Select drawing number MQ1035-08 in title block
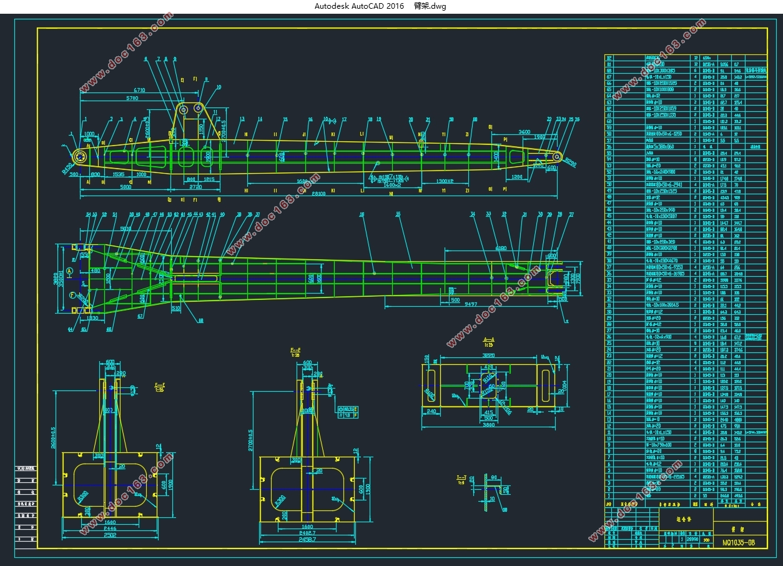Viewport: 783px width, 566px height. pyautogui.click(x=739, y=543)
